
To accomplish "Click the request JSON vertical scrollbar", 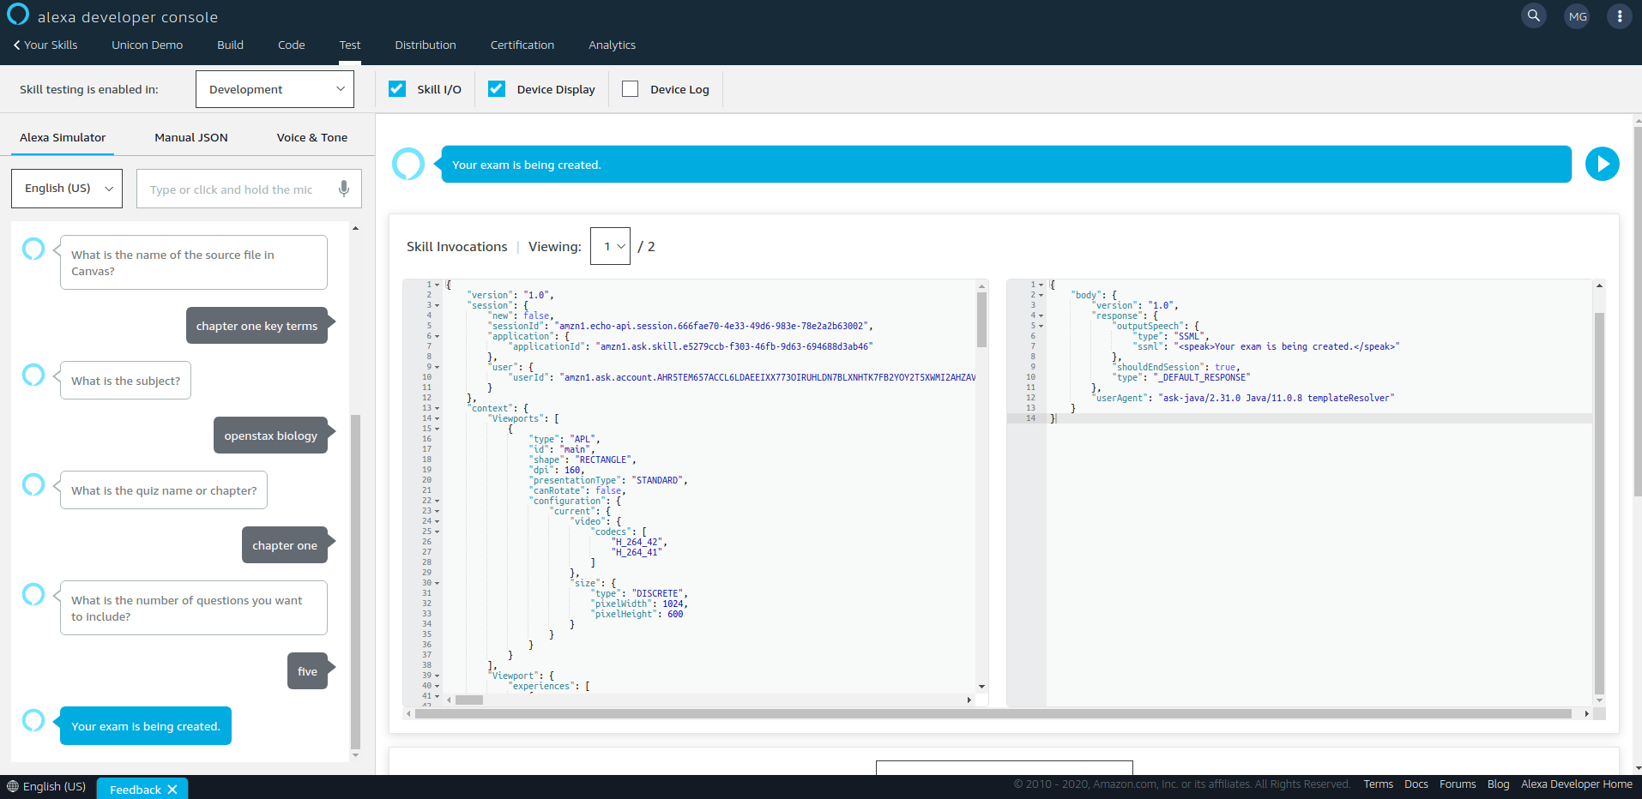I will [x=981, y=319].
